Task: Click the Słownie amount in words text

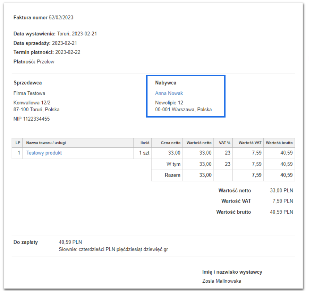Action: click(113, 249)
